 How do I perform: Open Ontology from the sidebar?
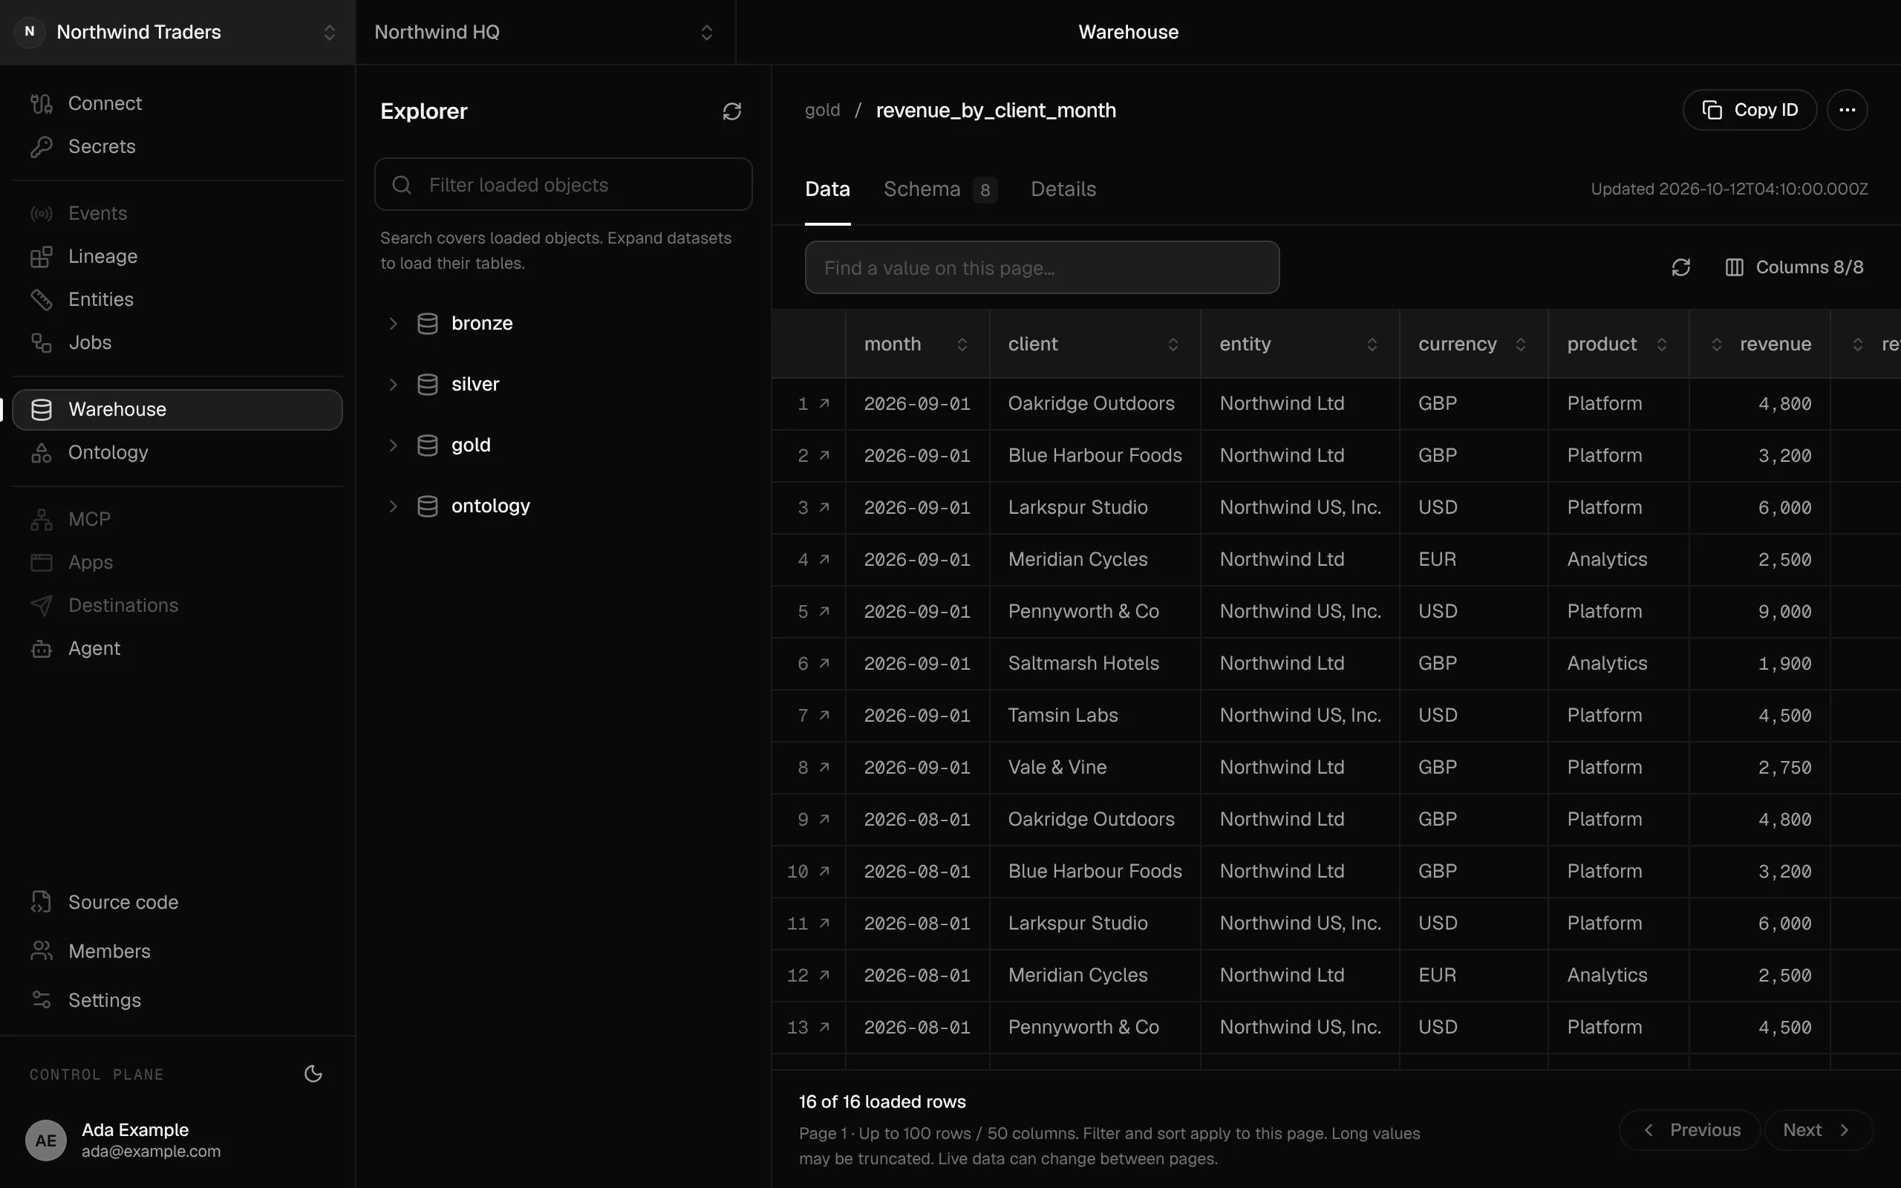point(177,454)
